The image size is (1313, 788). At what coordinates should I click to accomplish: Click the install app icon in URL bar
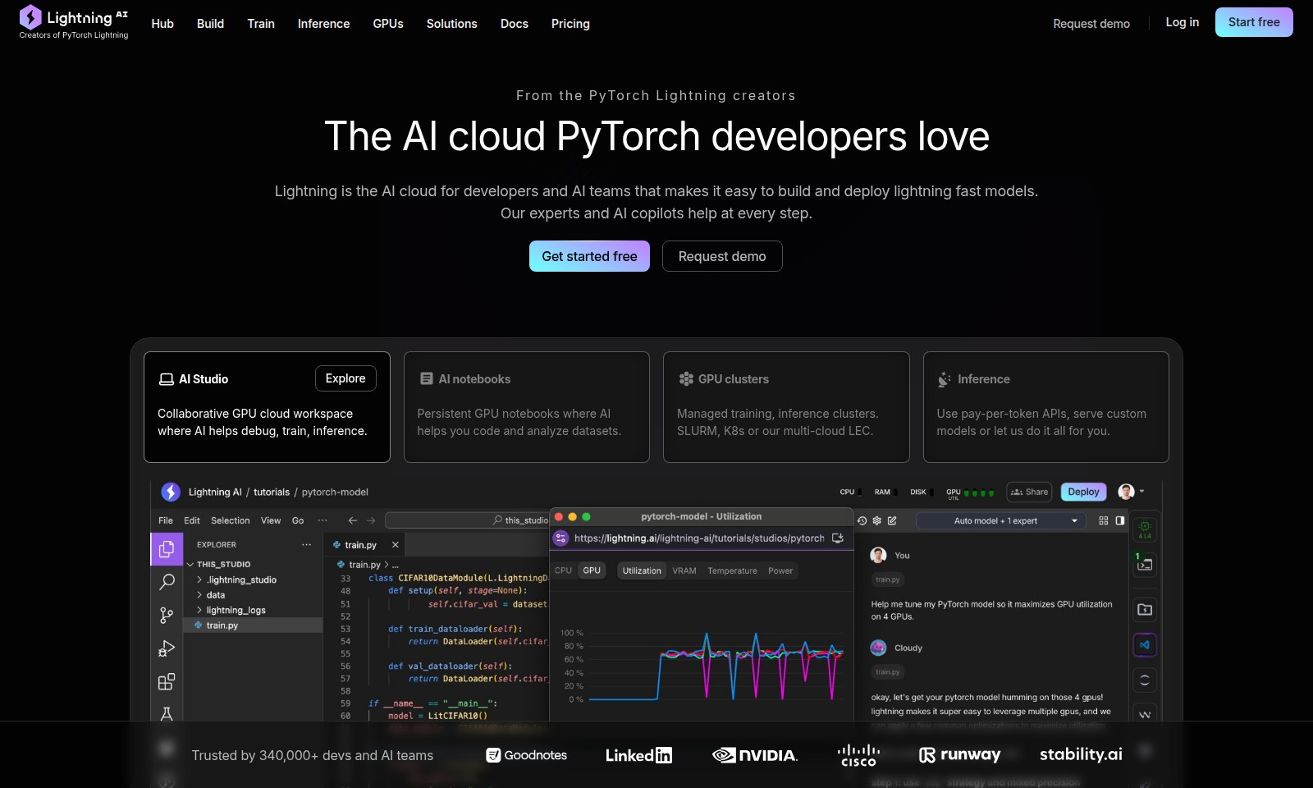point(838,538)
